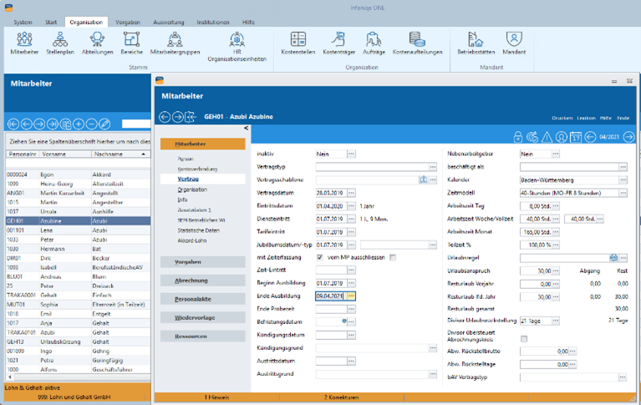This screenshot has height=405, width=641.
Task: Open Kostenträger ribbon icon
Action: (339, 43)
